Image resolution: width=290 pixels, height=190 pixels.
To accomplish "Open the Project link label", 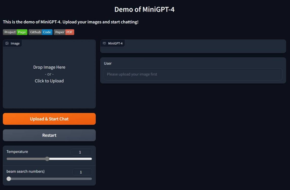I will coord(10,32).
